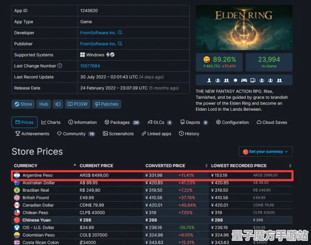Switch to the Achievements tab
Viewport: 311px width, 245px height.
[x=32, y=134]
